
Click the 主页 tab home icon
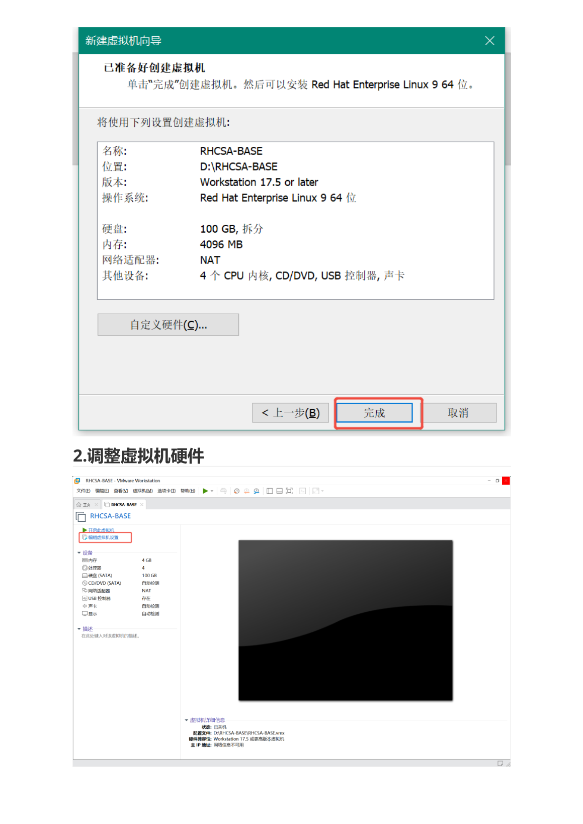click(x=79, y=504)
